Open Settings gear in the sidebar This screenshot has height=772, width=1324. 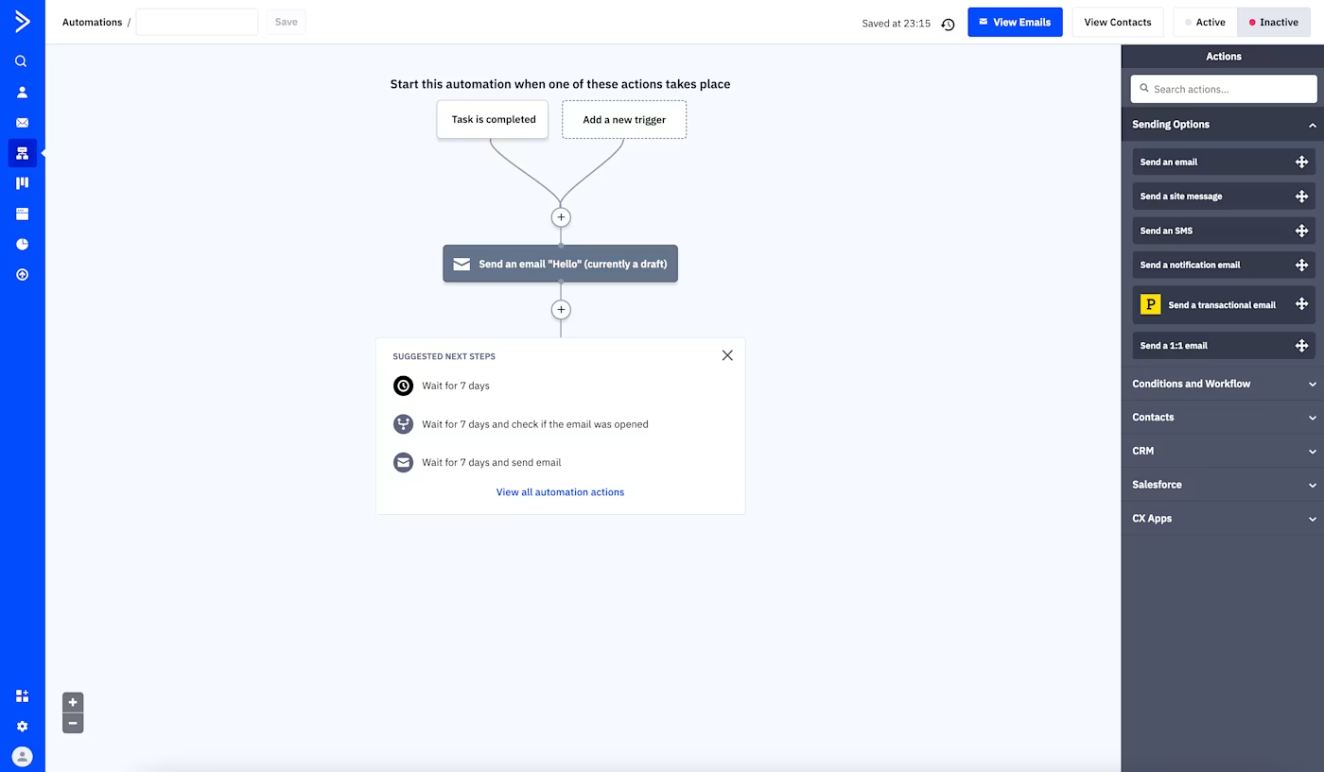tap(22, 727)
